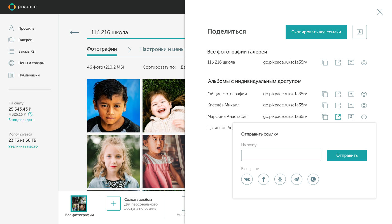Click the Марфина Анастасия album name
The height and width of the screenshot is (224, 392).
pos(227,116)
